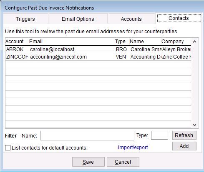Click the BRO type cell

tap(123, 49)
